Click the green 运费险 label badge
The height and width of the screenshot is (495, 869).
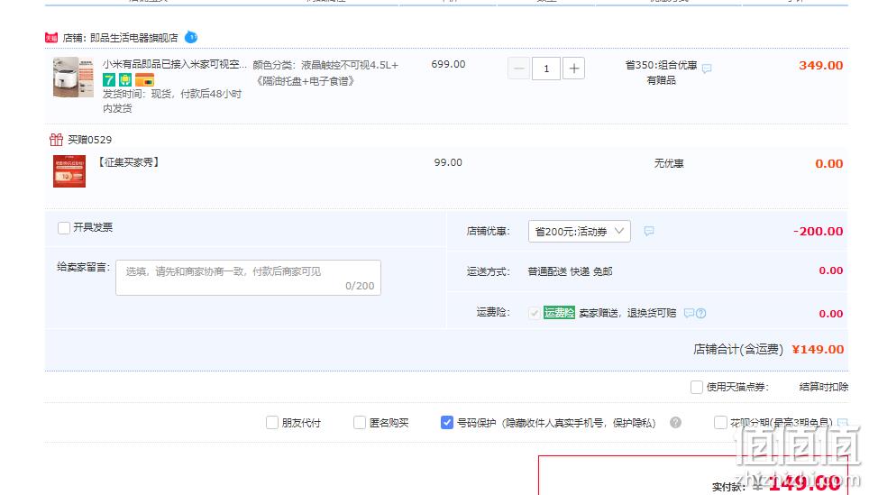coord(559,313)
